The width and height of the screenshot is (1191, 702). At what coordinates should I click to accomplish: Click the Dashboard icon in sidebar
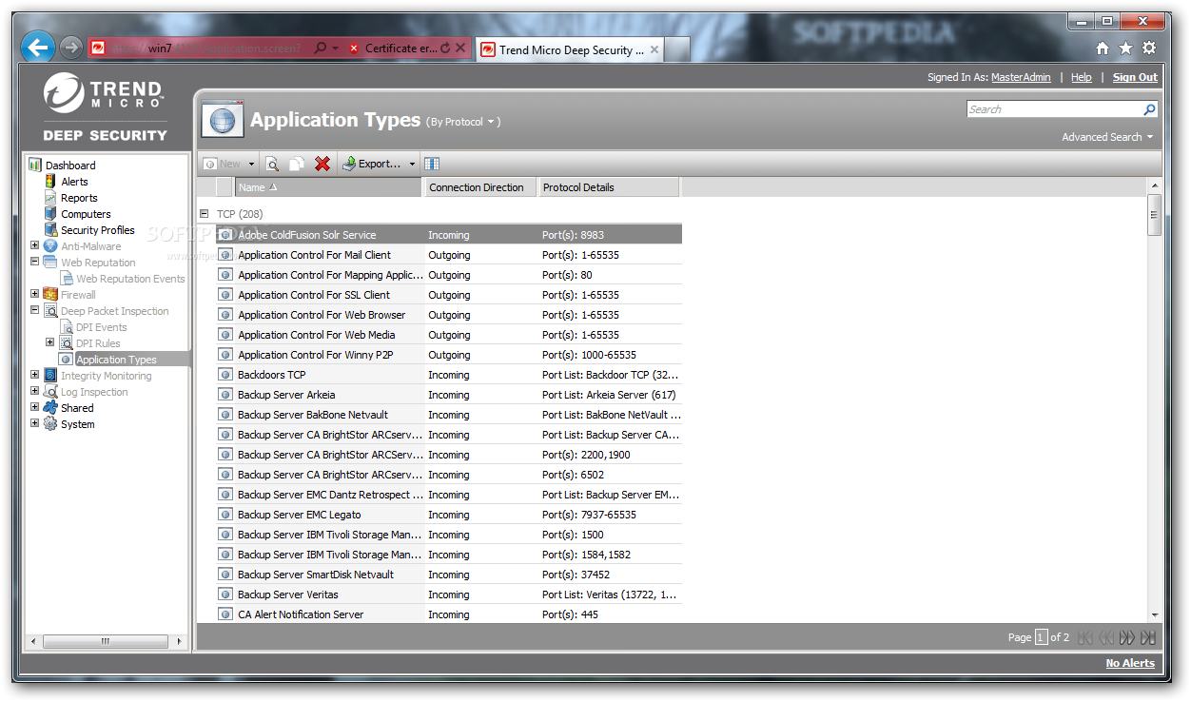(36, 166)
